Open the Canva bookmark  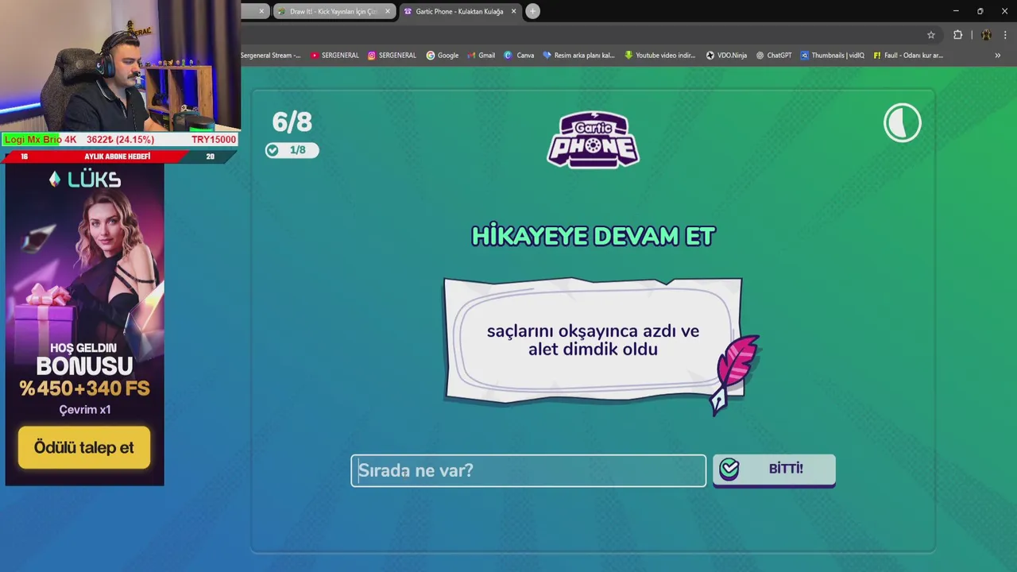519,56
